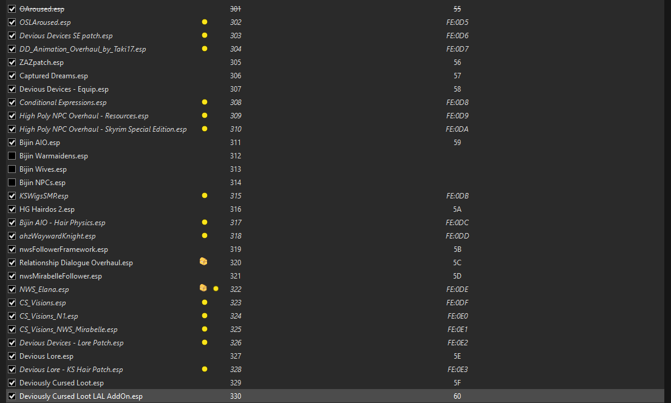Viewport: 671px width, 403px height.
Task: Enable Bijin Wives.esp plugin
Action: [12, 169]
